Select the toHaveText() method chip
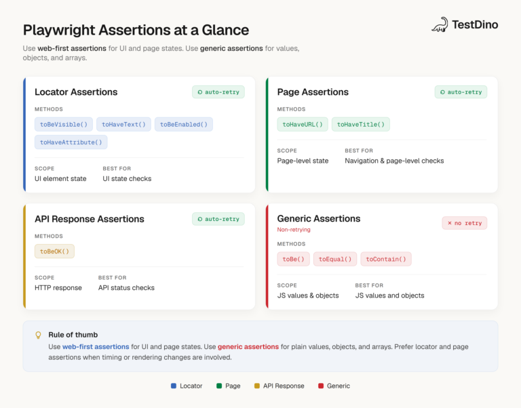 (123, 124)
